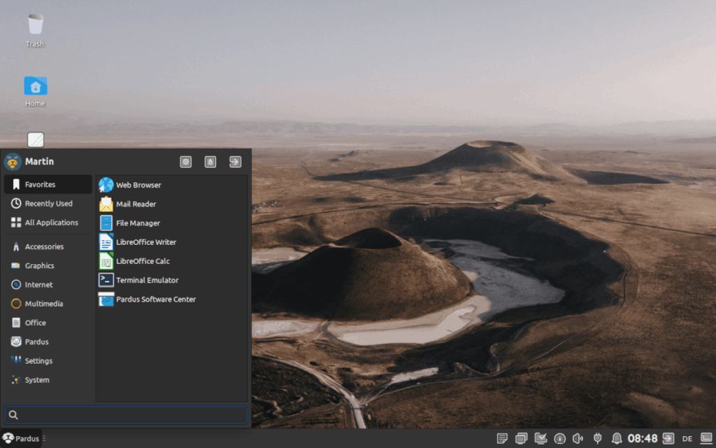
Task: Launch LibreOffice Calc
Action: tap(134, 261)
